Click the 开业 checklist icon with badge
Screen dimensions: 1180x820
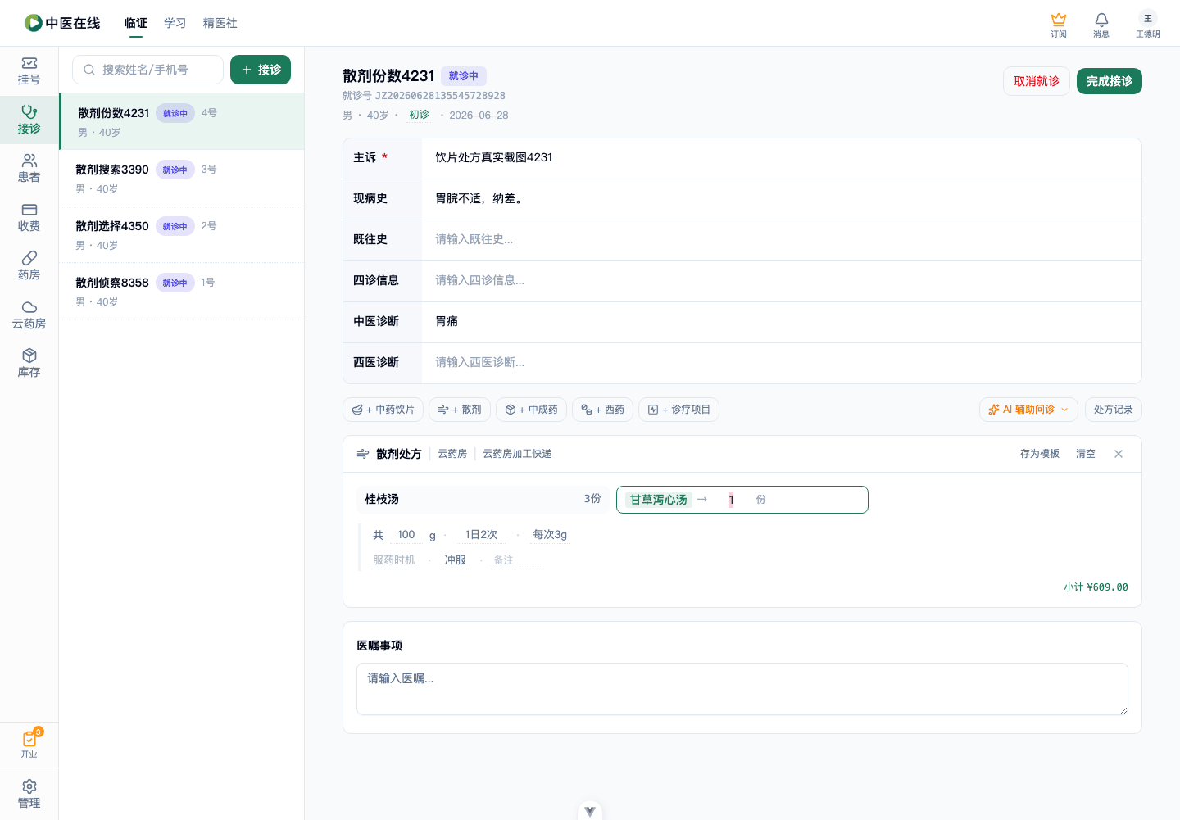(29, 744)
